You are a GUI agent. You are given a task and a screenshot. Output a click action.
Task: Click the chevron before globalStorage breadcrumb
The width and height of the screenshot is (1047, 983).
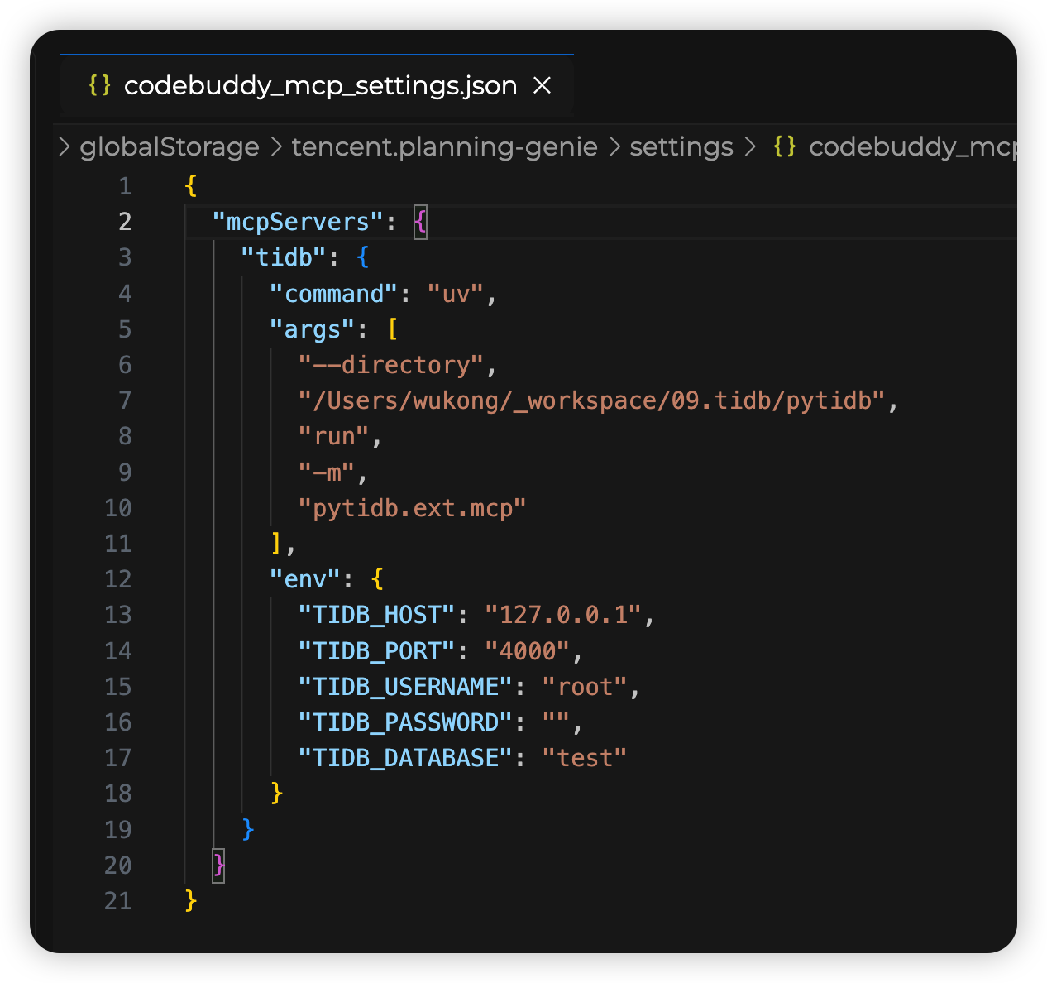coord(65,146)
